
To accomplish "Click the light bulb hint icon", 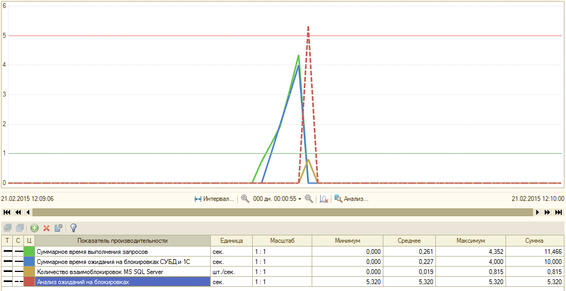I will click(x=74, y=227).
